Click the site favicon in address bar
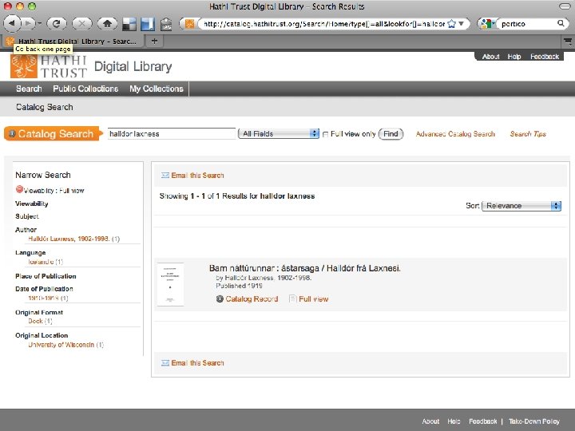The image size is (575, 431). tap(189, 24)
